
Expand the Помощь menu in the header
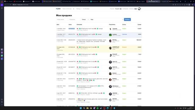click(x=79, y=9)
